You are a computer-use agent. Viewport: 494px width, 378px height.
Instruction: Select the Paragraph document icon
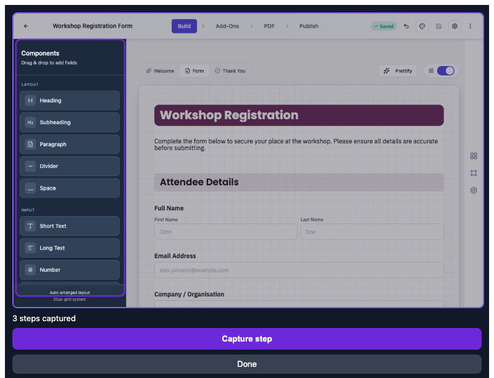coord(30,145)
